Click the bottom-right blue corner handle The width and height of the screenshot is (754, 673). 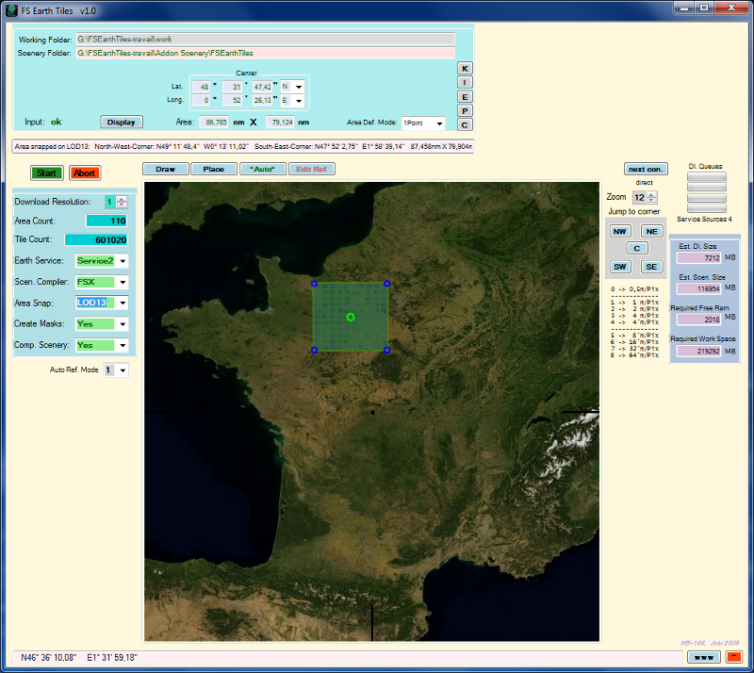(387, 350)
